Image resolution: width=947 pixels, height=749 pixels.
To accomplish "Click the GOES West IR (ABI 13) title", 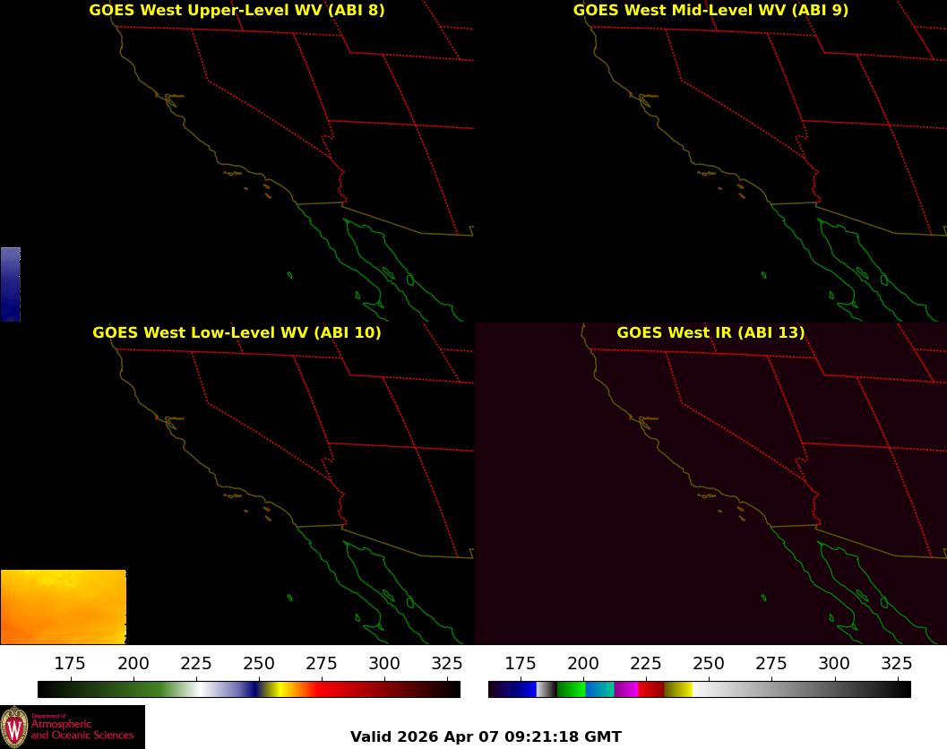I will click(x=710, y=332).
